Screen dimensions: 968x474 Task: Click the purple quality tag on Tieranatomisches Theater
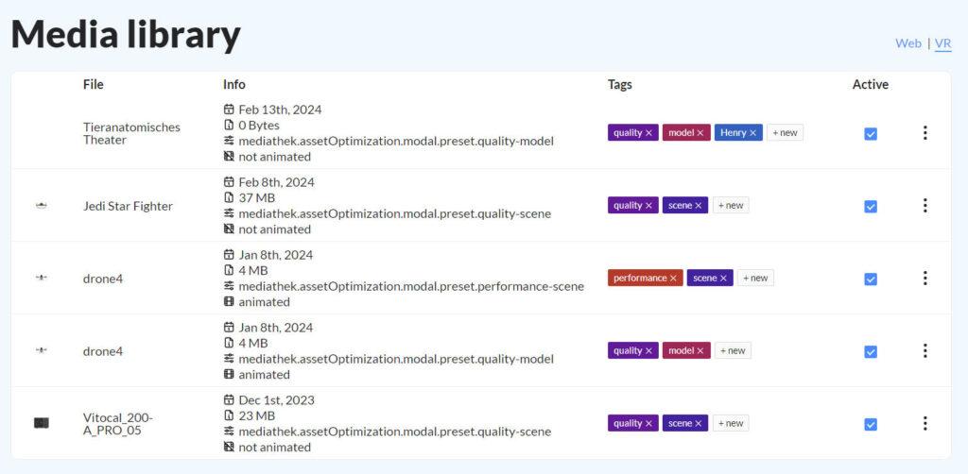(x=627, y=133)
